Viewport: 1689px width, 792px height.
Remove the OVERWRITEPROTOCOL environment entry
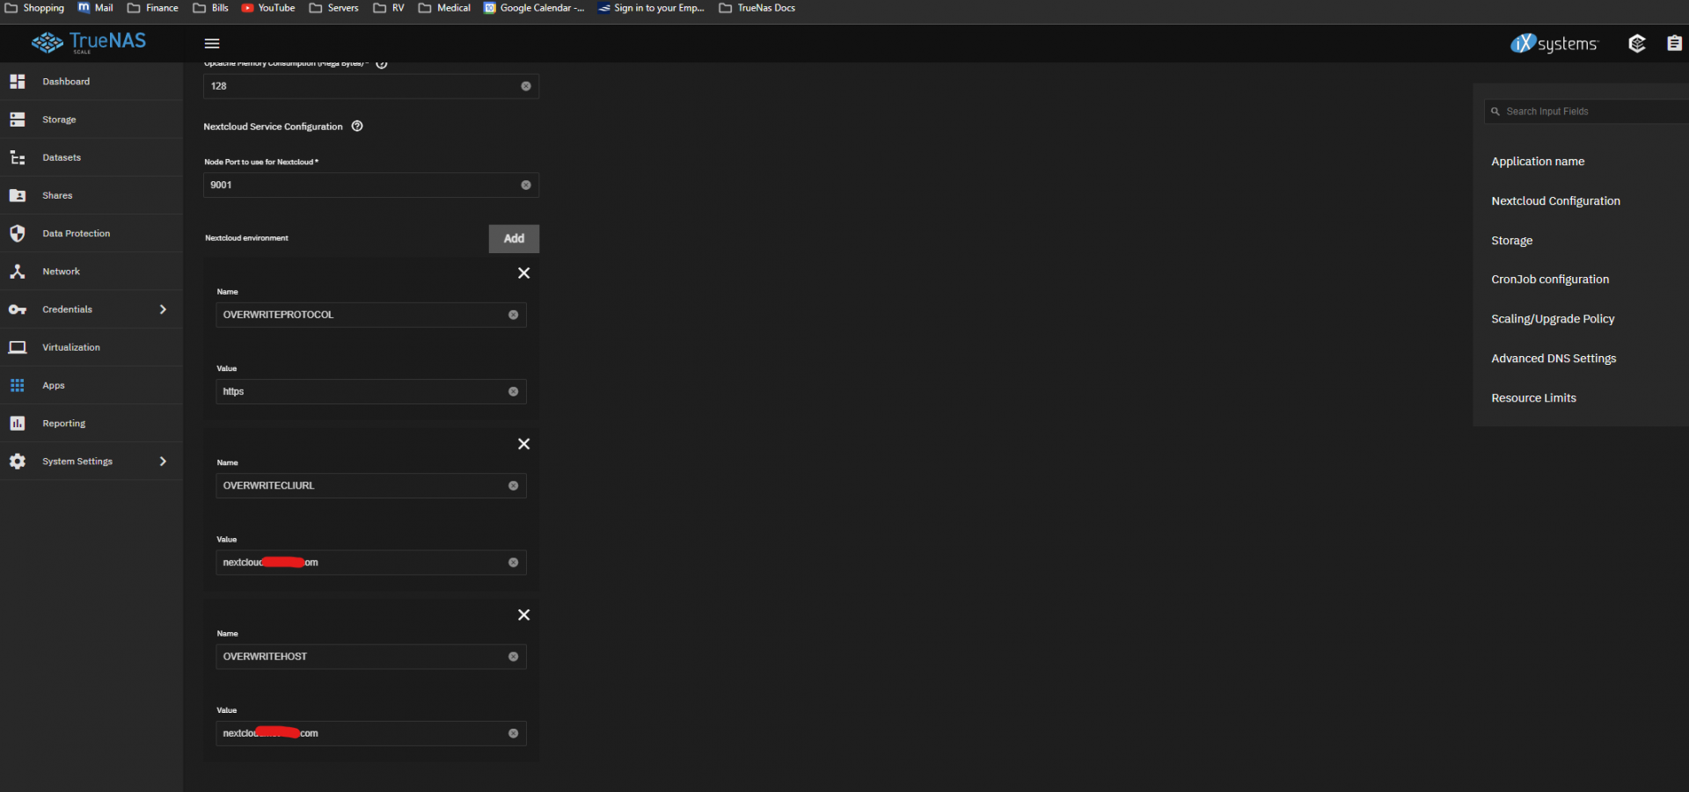[524, 273]
